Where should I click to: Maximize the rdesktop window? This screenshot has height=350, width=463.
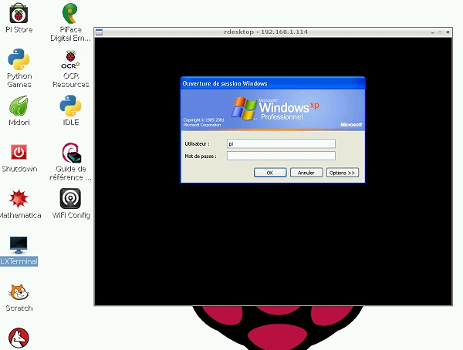click(x=440, y=32)
